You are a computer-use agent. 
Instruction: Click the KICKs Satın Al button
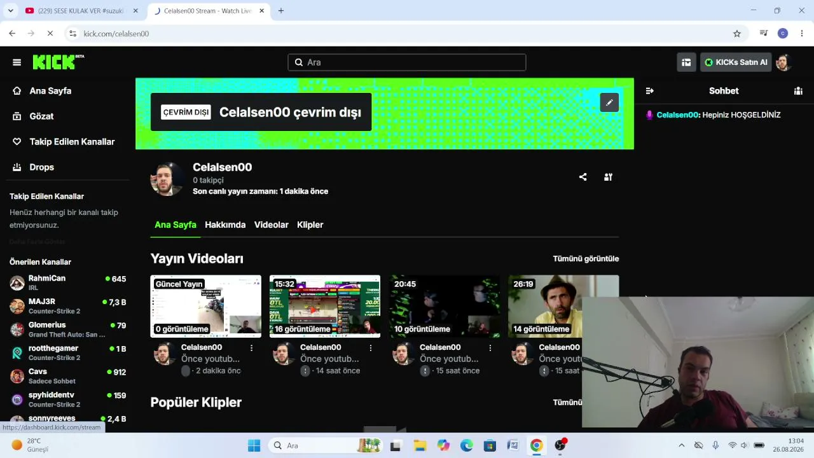point(736,62)
